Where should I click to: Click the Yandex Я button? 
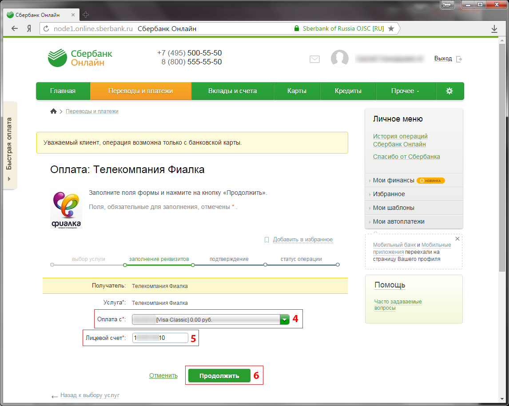[x=29, y=28]
